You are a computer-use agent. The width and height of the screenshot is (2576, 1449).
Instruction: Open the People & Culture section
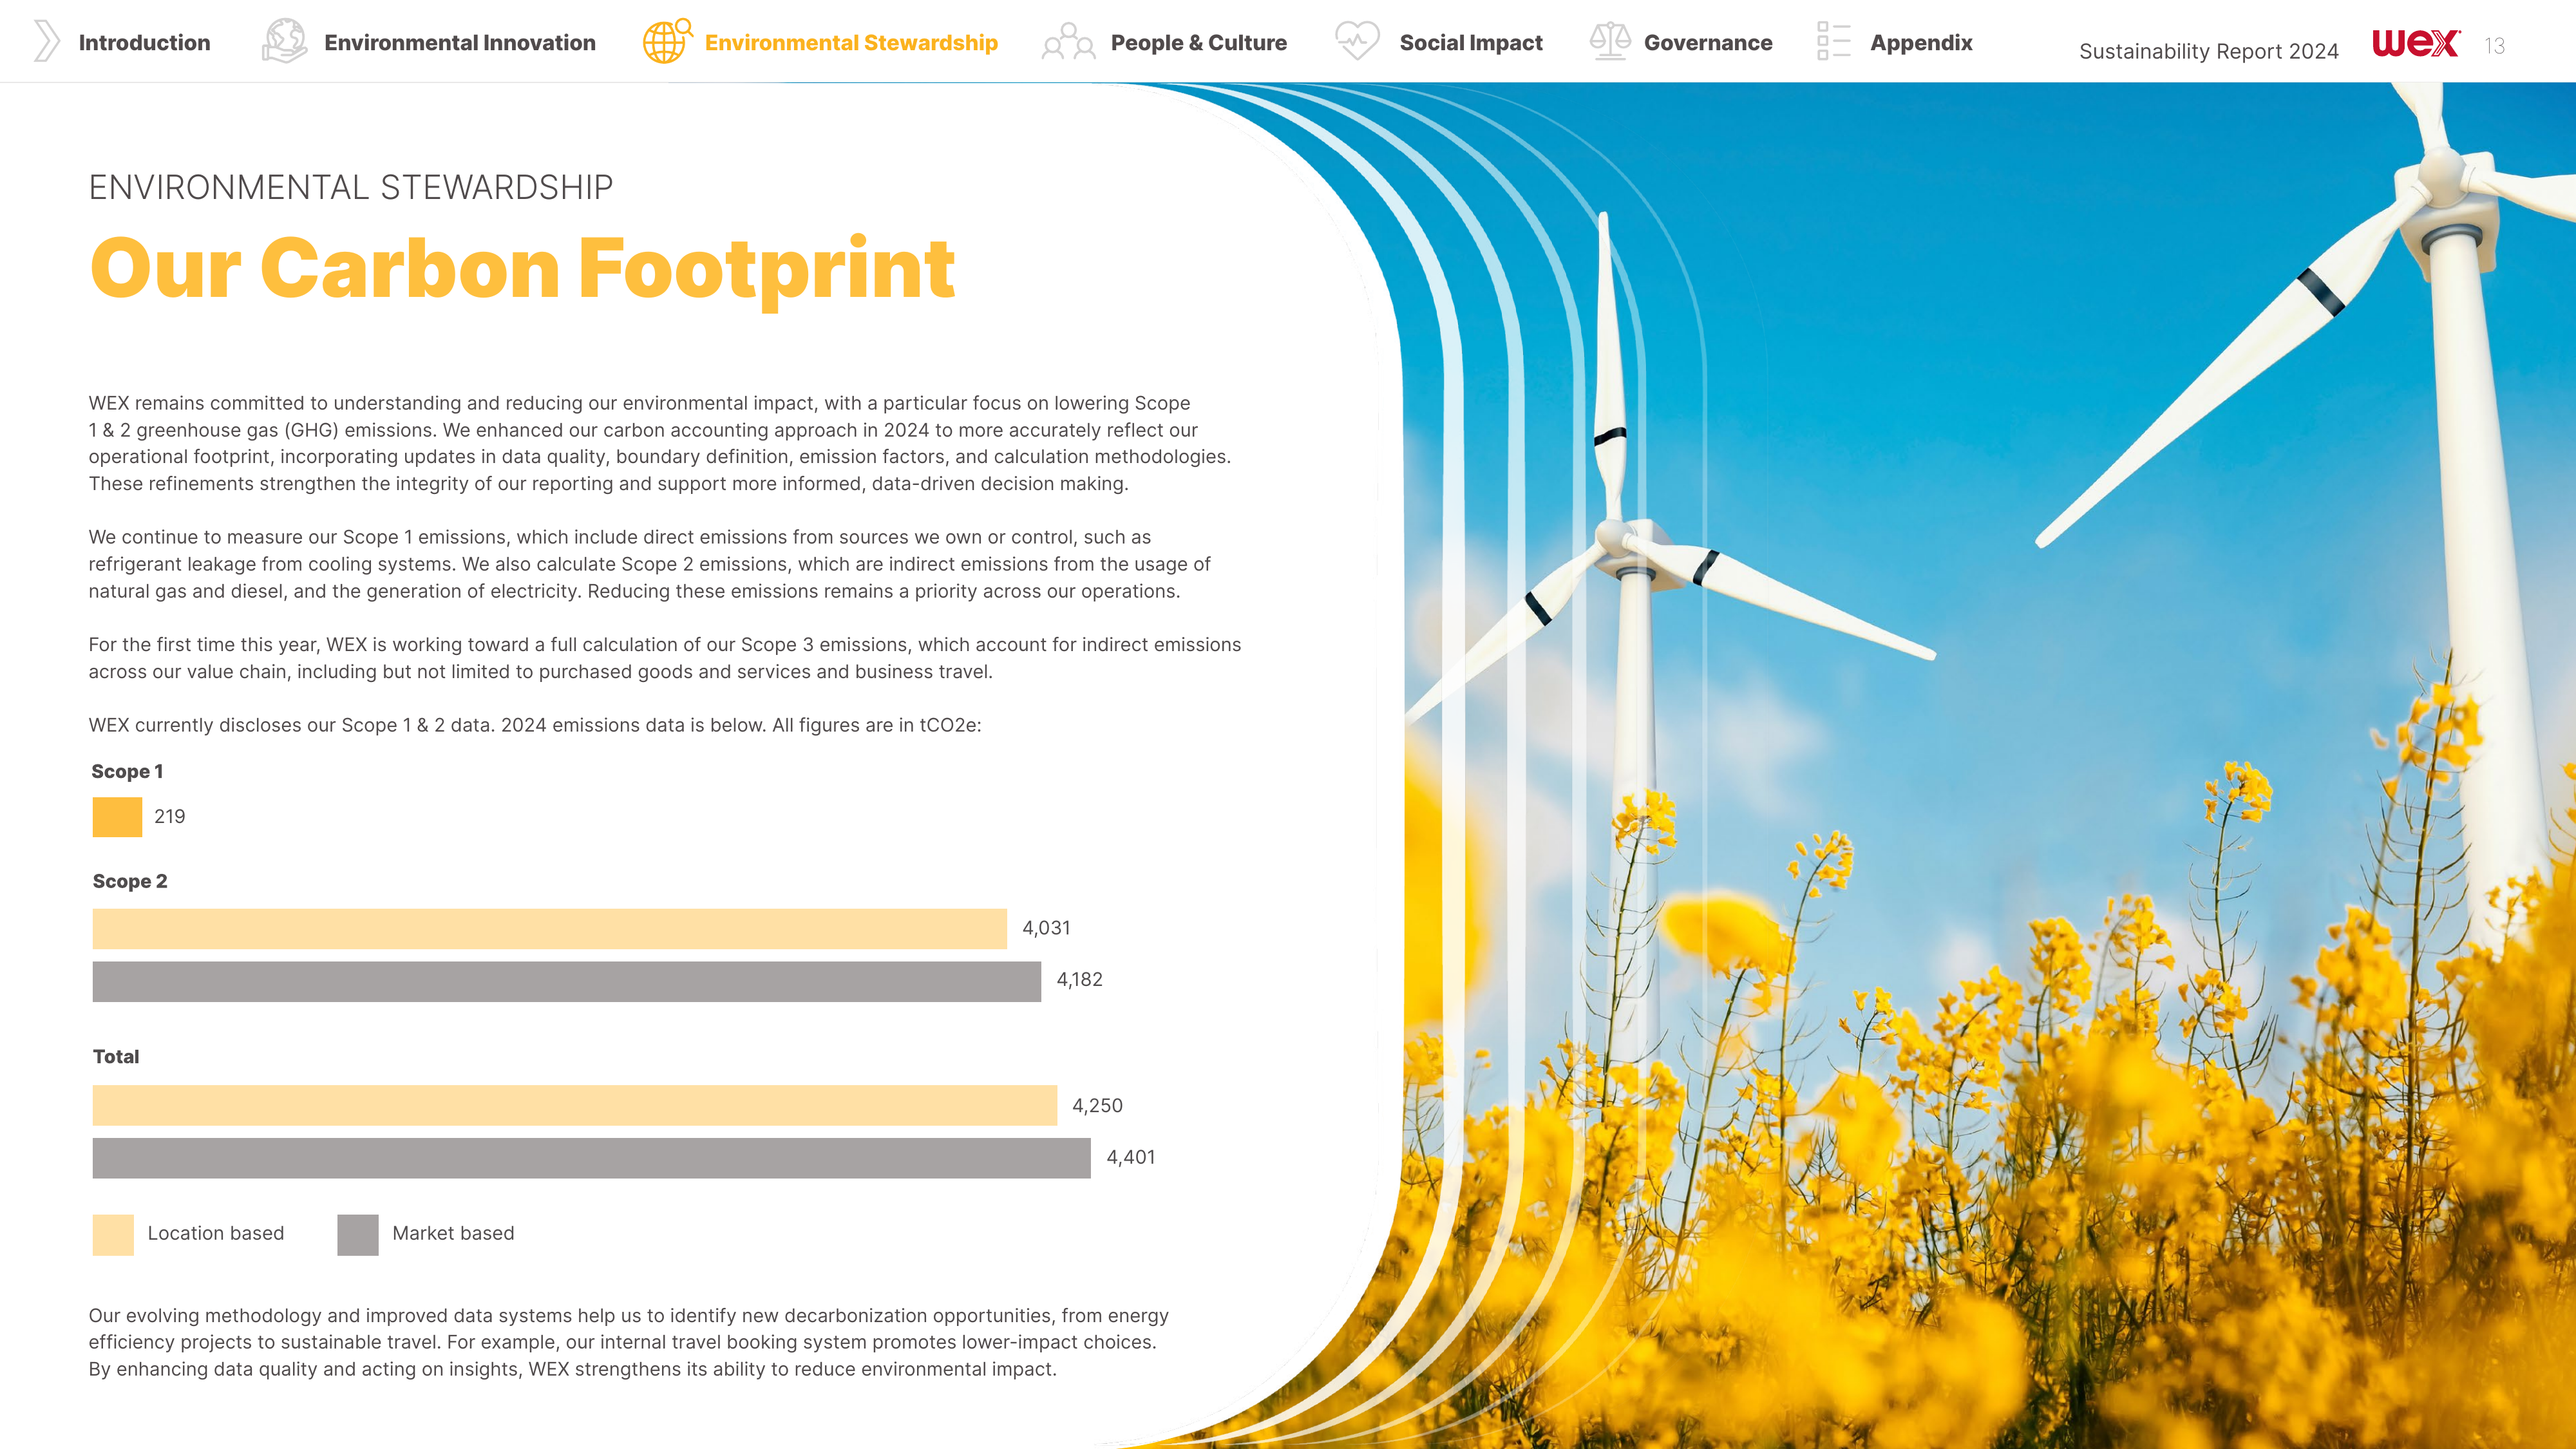click(1199, 43)
